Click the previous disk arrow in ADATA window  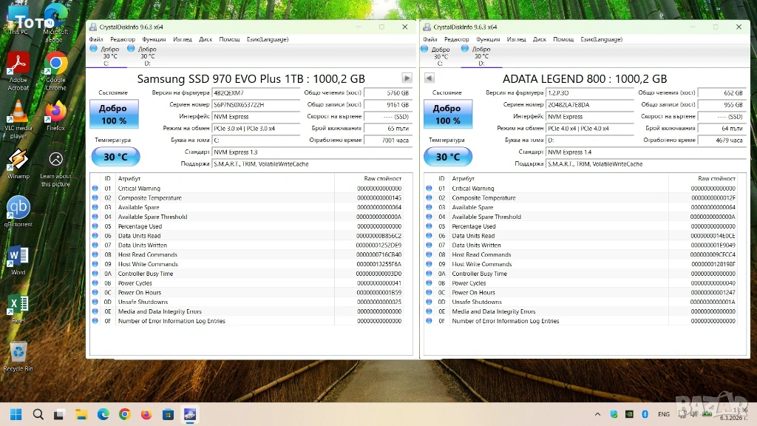pyautogui.click(x=430, y=78)
